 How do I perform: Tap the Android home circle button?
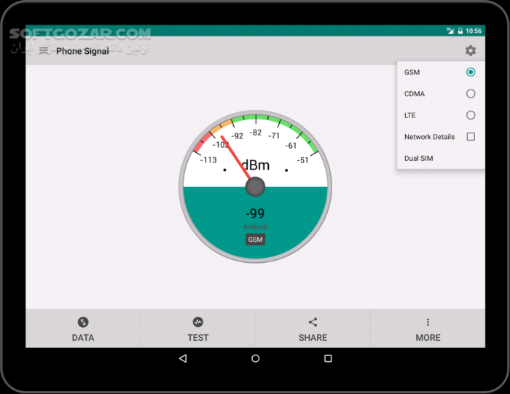point(255,358)
